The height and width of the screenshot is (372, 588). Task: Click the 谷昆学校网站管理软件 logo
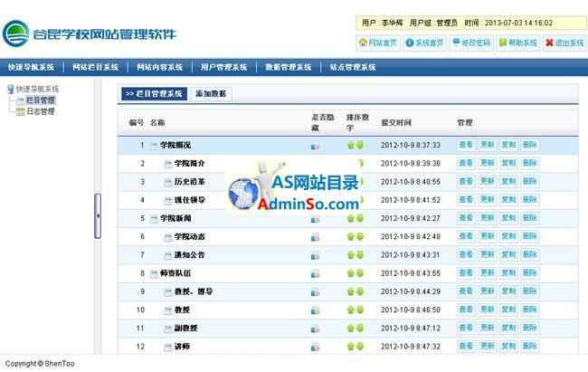[90, 33]
